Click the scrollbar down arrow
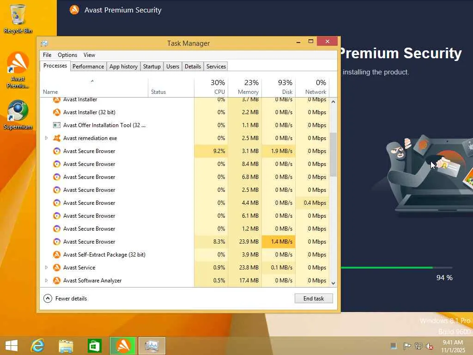Image resolution: width=473 pixels, height=355 pixels. [x=333, y=283]
